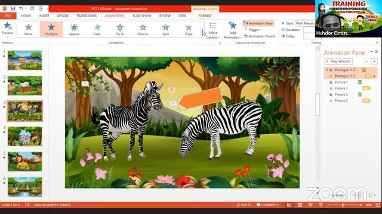This screenshot has width=382, height=214.
Task: Switch to Reading view icon
Action: (310, 205)
